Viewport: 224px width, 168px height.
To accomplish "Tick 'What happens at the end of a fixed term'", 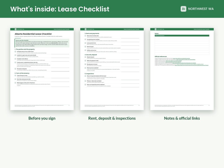I will tap(15, 83).
